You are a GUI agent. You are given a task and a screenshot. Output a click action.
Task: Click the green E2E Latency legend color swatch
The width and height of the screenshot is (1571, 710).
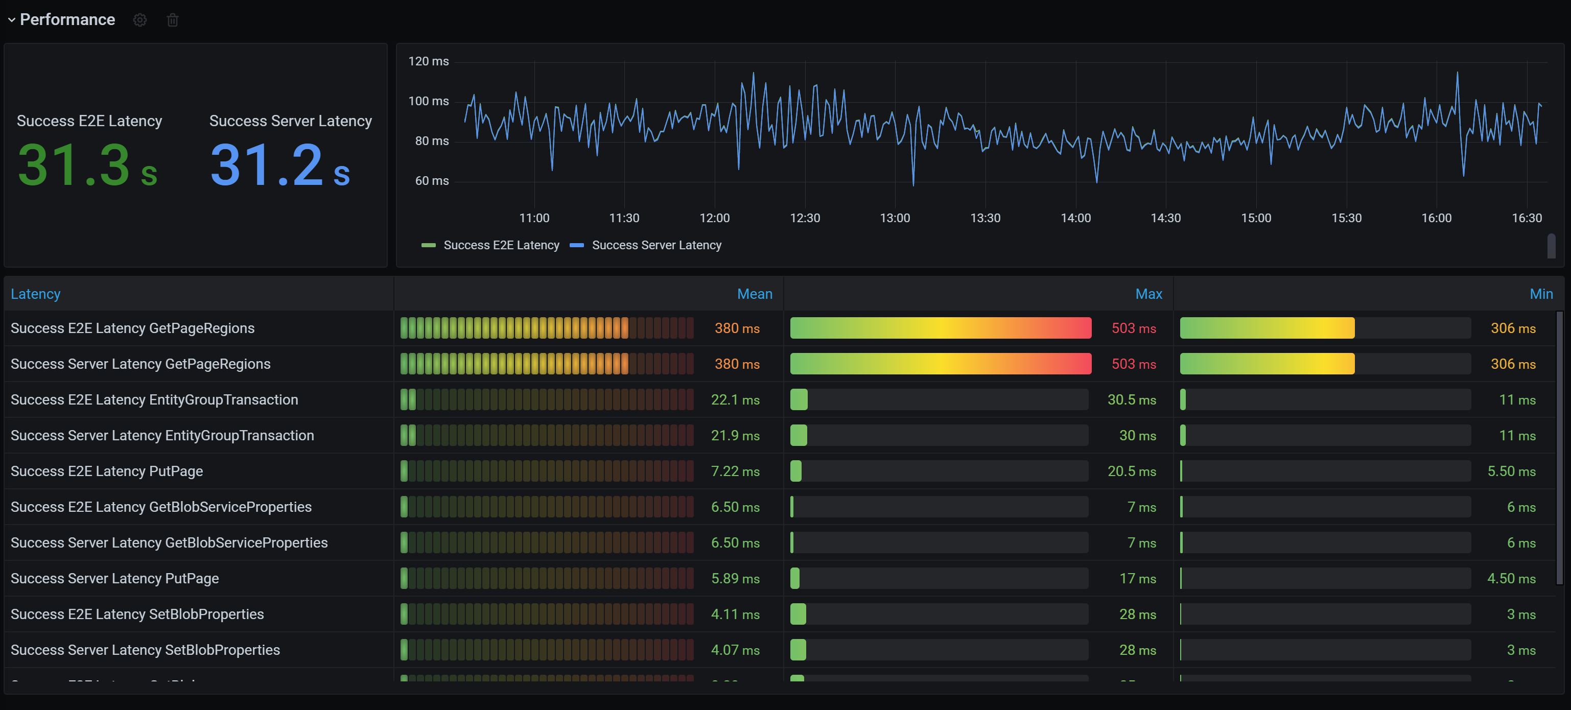[x=428, y=245]
